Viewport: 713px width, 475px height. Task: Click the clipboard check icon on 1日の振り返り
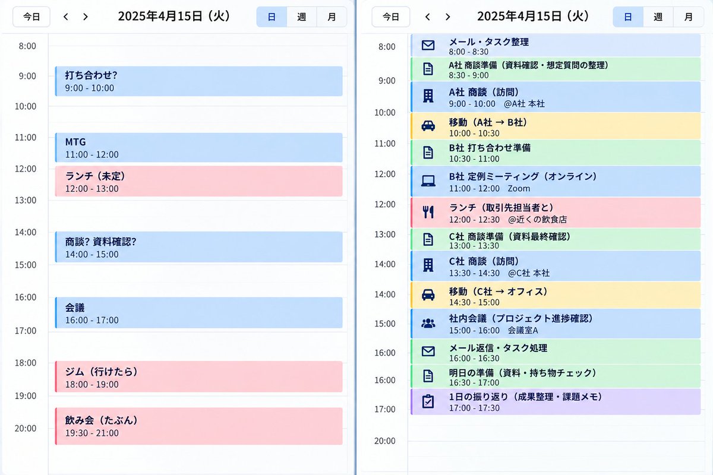(428, 401)
